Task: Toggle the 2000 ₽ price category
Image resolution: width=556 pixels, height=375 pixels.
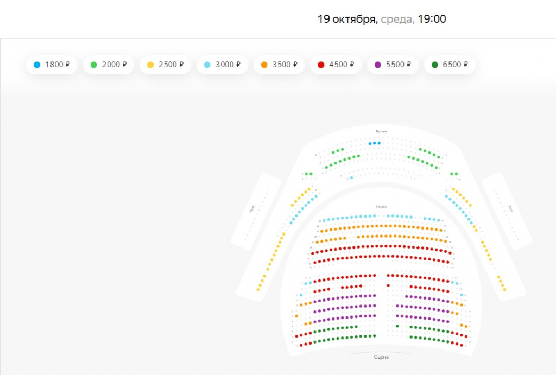Action: click(109, 65)
